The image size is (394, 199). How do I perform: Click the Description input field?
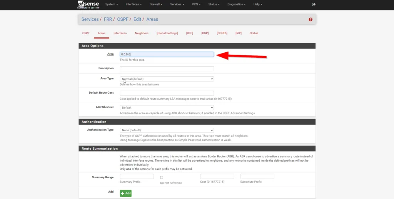[x=167, y=69]
